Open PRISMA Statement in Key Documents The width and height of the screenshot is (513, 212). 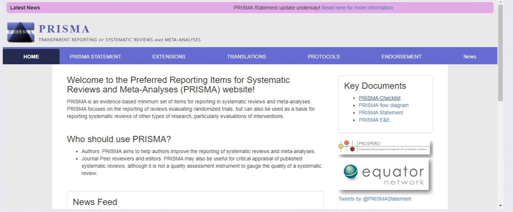(x=380, y=113)
